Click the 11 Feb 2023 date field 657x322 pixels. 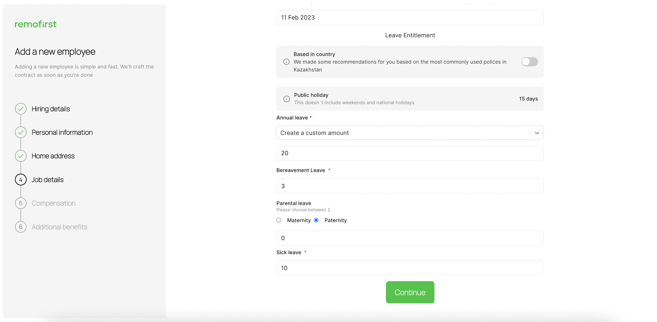(x=410, y=18)
